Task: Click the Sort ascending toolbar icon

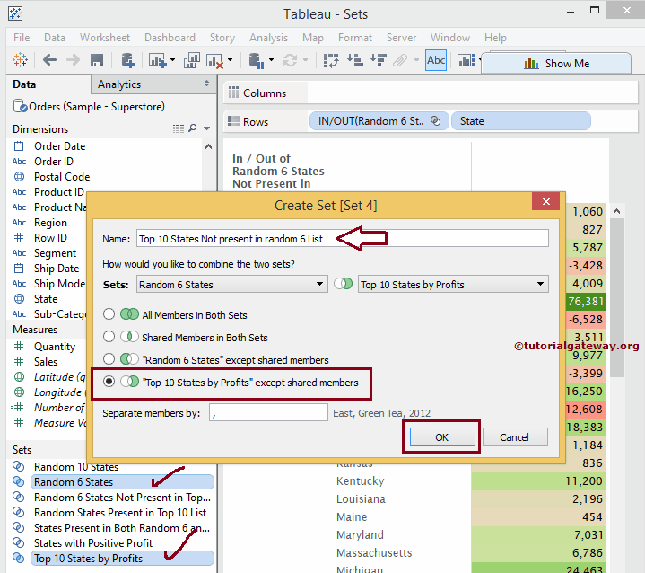Action: click(355, 60)
